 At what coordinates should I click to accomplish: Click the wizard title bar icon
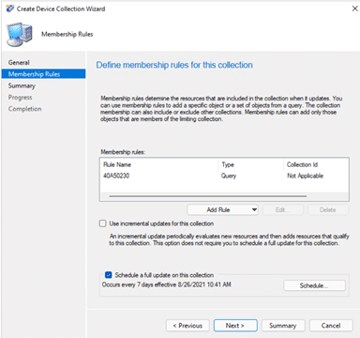click(x=10, y=8)
